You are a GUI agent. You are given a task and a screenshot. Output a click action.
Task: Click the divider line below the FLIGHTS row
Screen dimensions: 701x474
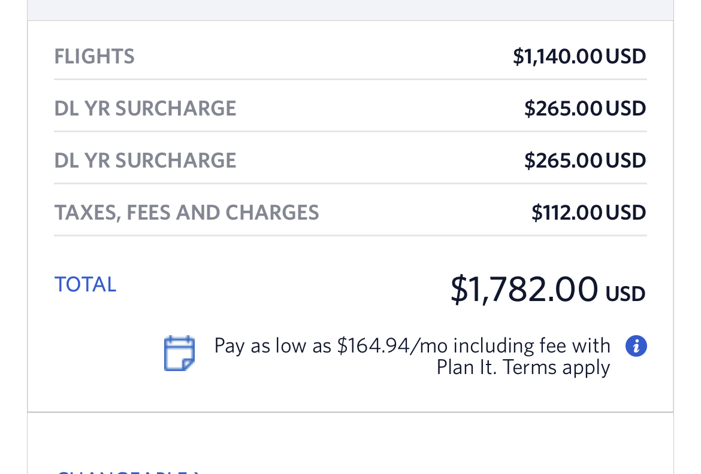tap(350, 79)
